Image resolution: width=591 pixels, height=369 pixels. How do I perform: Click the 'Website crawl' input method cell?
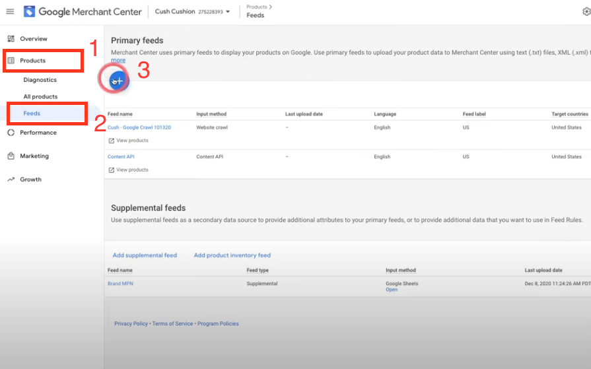tap(212, 127)
